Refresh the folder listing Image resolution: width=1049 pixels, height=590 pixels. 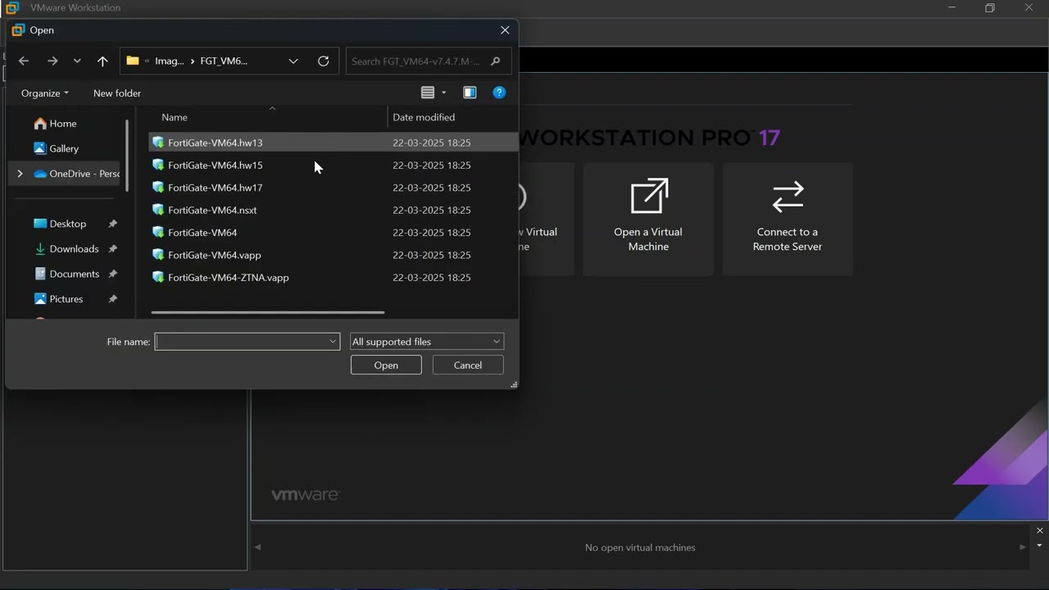(x=324, y=61)
